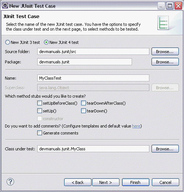184x192 pixels.
Task: Open the comment templates 'here' link
Action: 136,126
